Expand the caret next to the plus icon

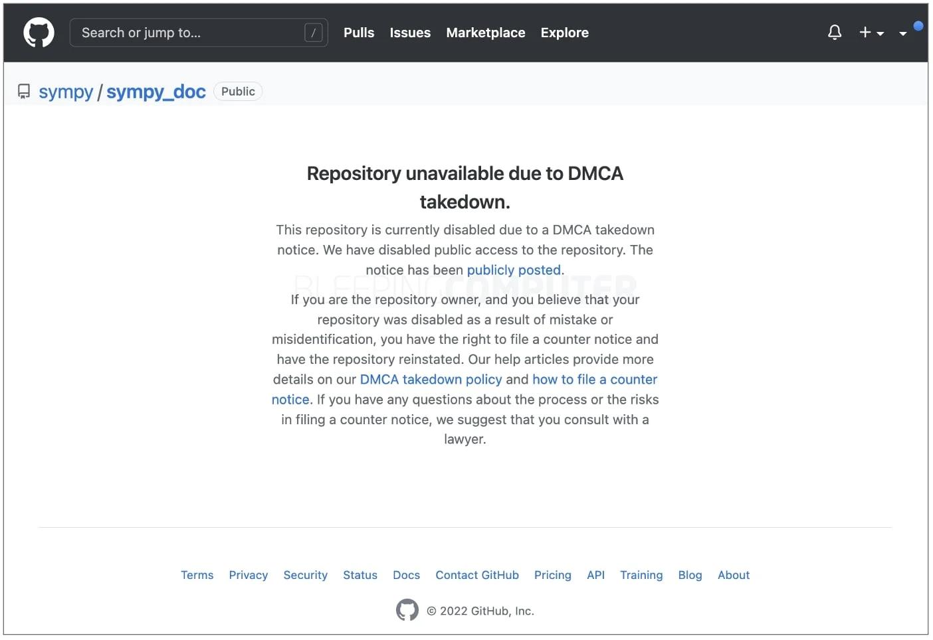(x=881, y=34)
